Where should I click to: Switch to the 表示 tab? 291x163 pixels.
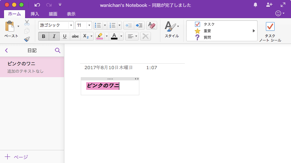point(71,14)
